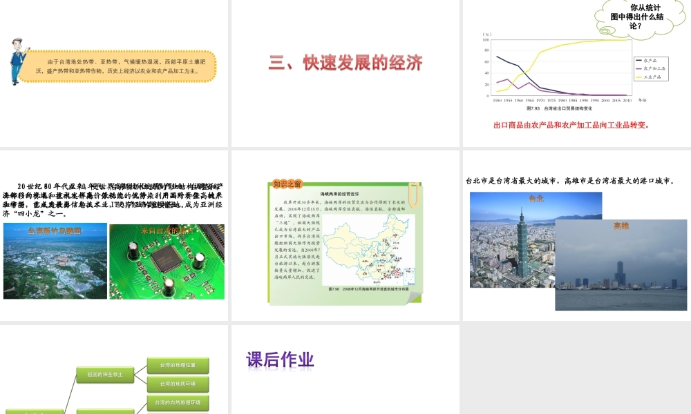This screenshot has width=691, height=414.
Task: Click the green box 台湾的地理位置
Action: (x=178, y=365)
